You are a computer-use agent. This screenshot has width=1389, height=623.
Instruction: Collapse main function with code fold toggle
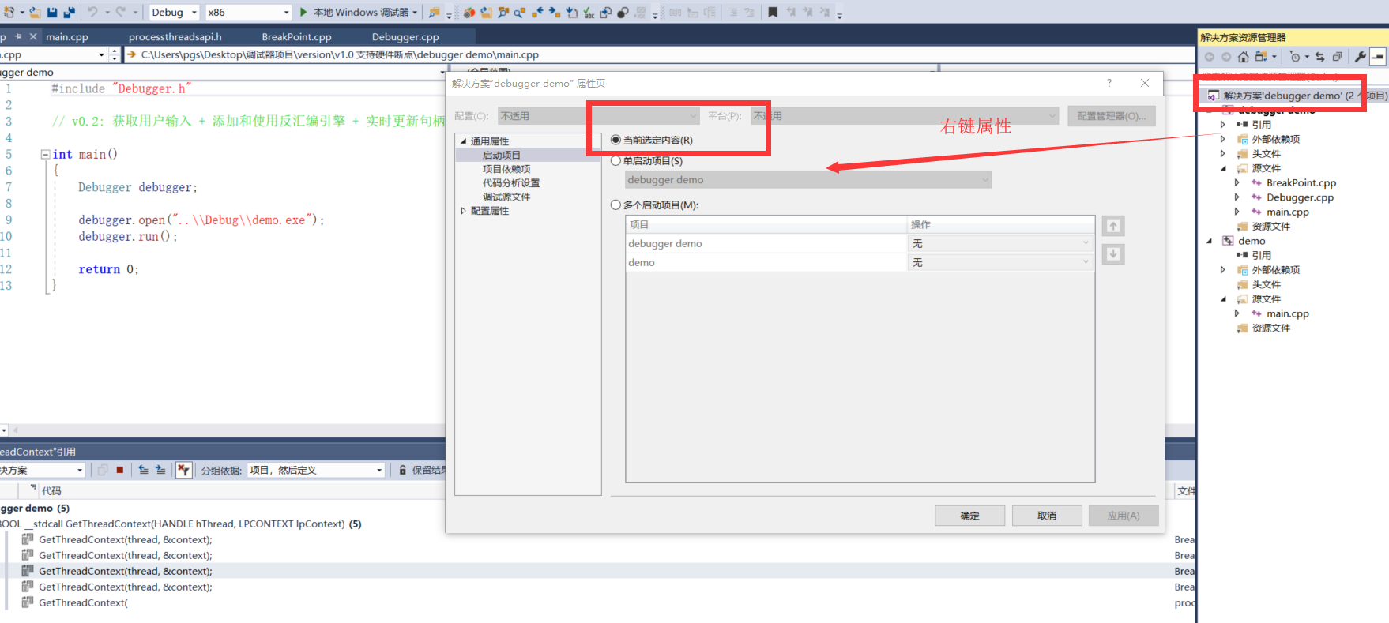46,155
